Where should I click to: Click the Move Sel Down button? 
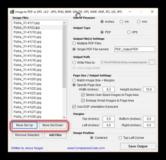point(53,125)
